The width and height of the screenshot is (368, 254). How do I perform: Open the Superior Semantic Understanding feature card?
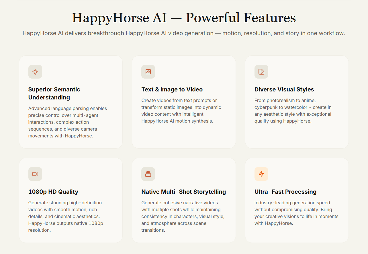pyautogui.click(x=71, y=102)
